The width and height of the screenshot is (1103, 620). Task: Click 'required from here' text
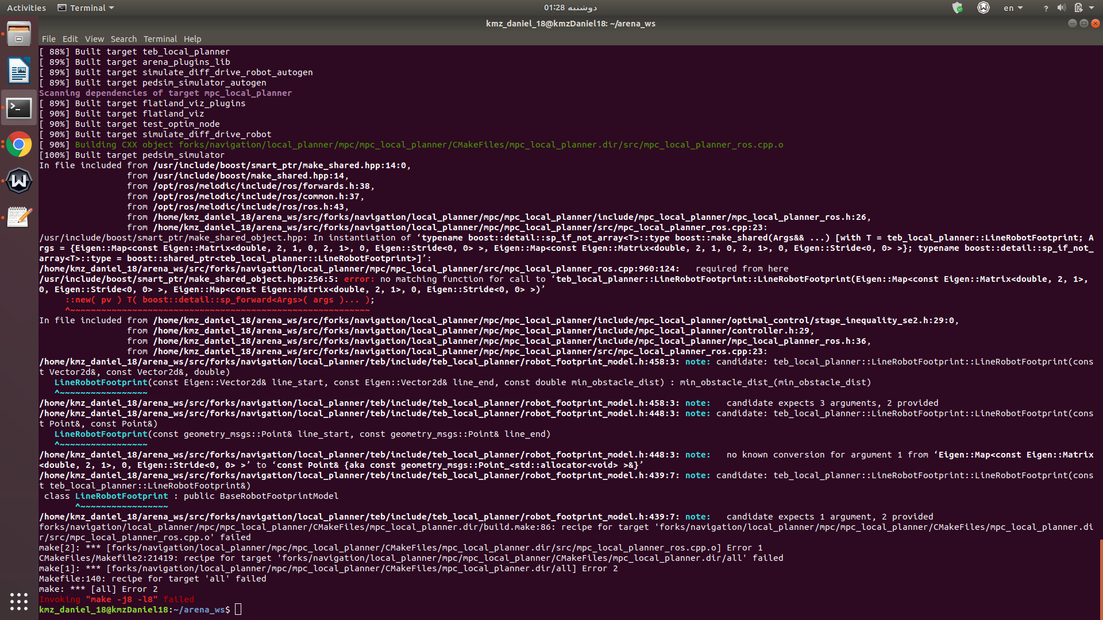[742, 269]
